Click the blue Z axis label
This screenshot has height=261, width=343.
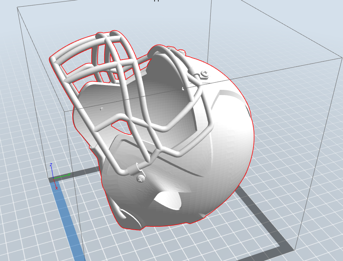[51, 164]
